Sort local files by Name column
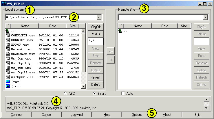This screenshot has height=119, width=214. [x=25, y=26]
